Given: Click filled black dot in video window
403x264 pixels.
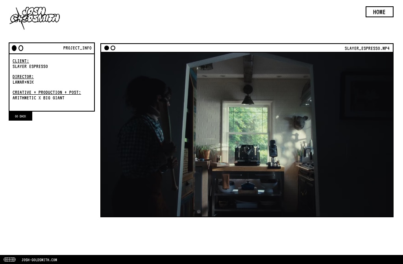Looking at the screenshot, I should (x=107, y=48).
